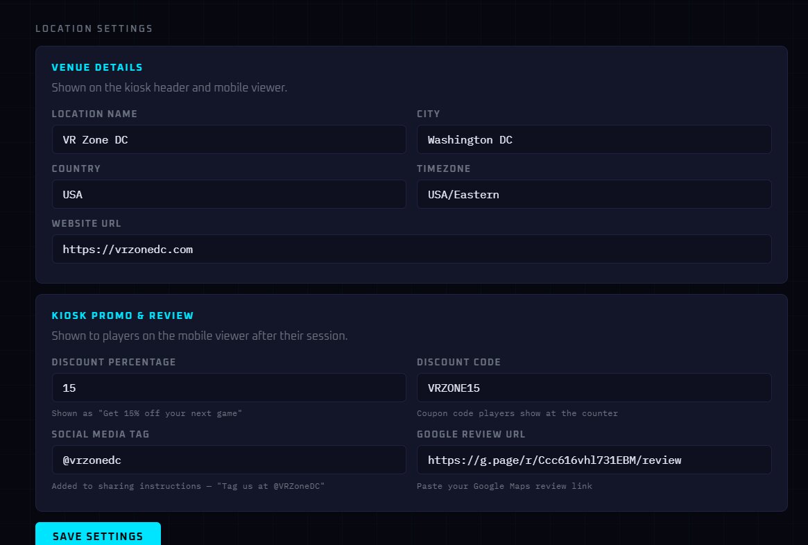Click the Google Maps review helper text
The height and width of the screenshot is (545, 808).
[x=504, y=486]
